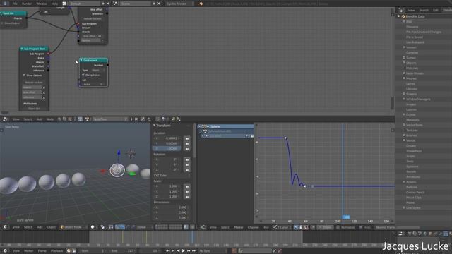Click 3D view editor type icon
452x254 pixels.
(6, 227)
